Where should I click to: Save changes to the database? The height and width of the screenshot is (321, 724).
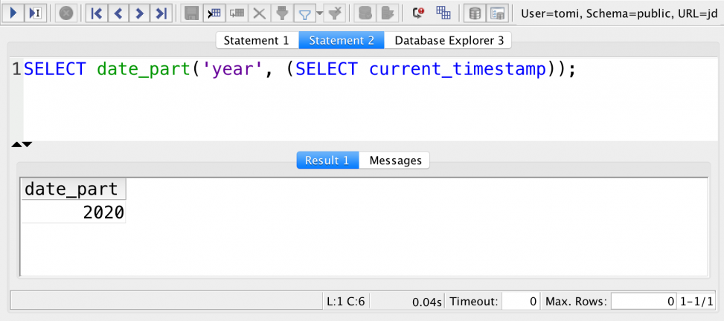191,13
